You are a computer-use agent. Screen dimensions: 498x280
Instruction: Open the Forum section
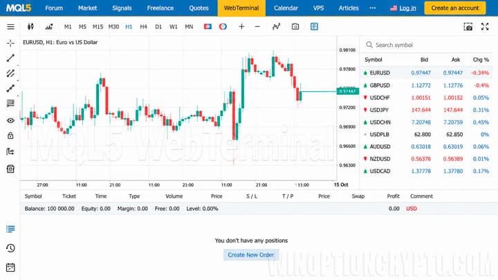(54, 8)
